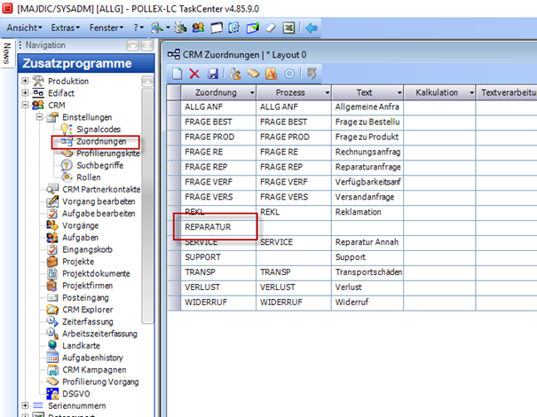Image resolution: width=537 pixels, height=417 pixels.
Task: Click the new record icon in CRM Zuordnungen toolbar
Action: click(x=178, y=74)
